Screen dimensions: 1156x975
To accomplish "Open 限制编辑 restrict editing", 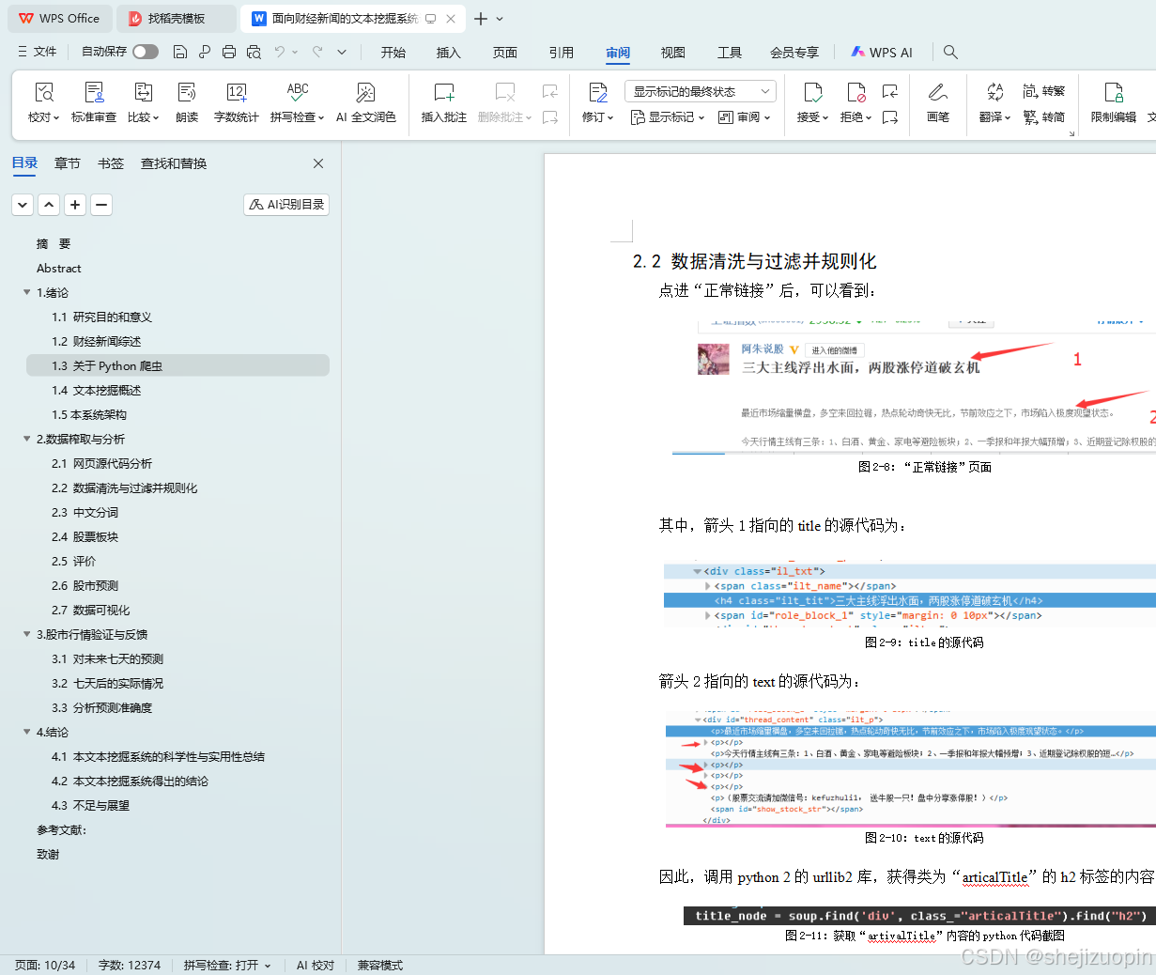I will point(1113,102).
